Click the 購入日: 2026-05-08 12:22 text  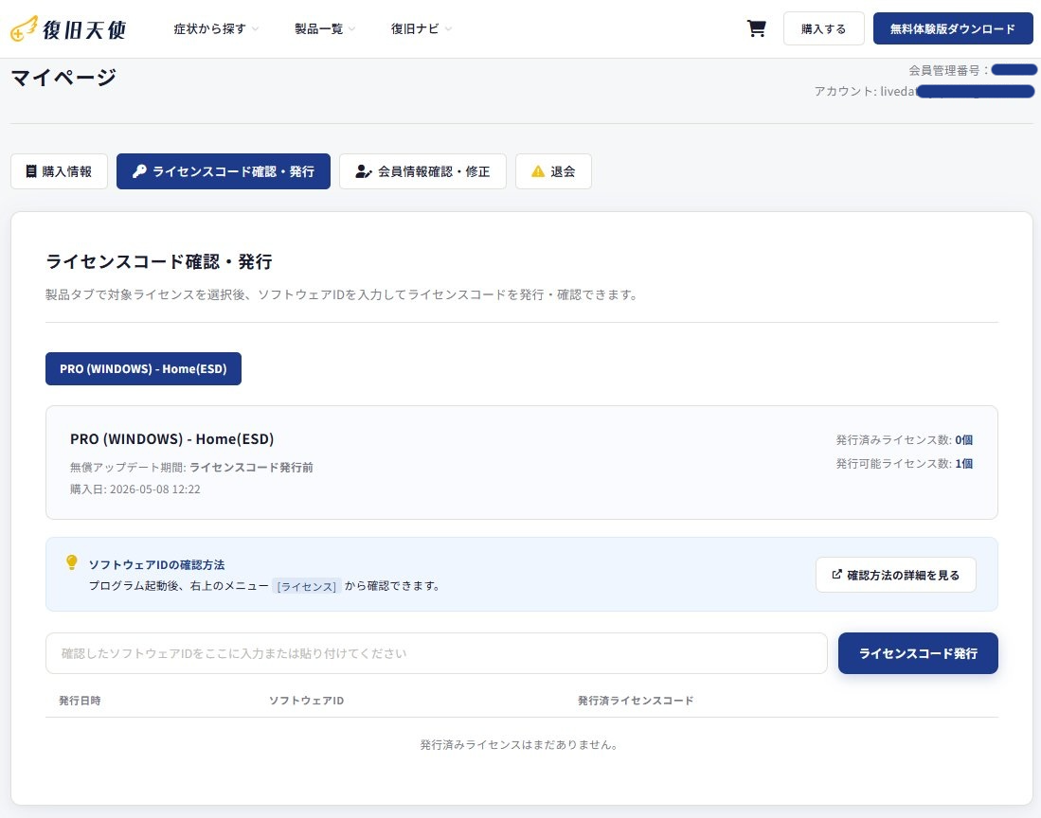(x=135, y=489)
